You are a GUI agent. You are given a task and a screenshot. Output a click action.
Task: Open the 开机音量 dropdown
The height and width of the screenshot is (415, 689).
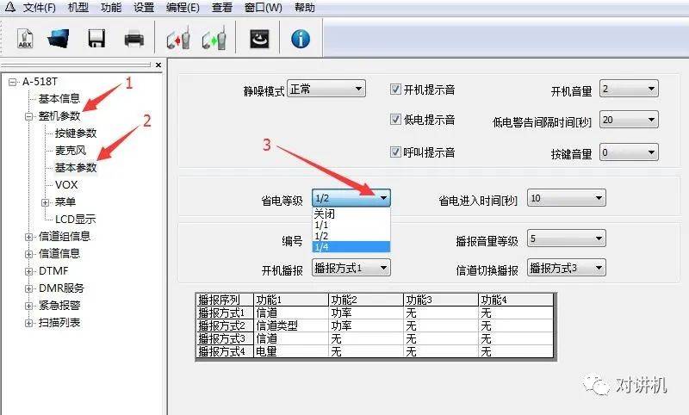(x=629, y=90)
